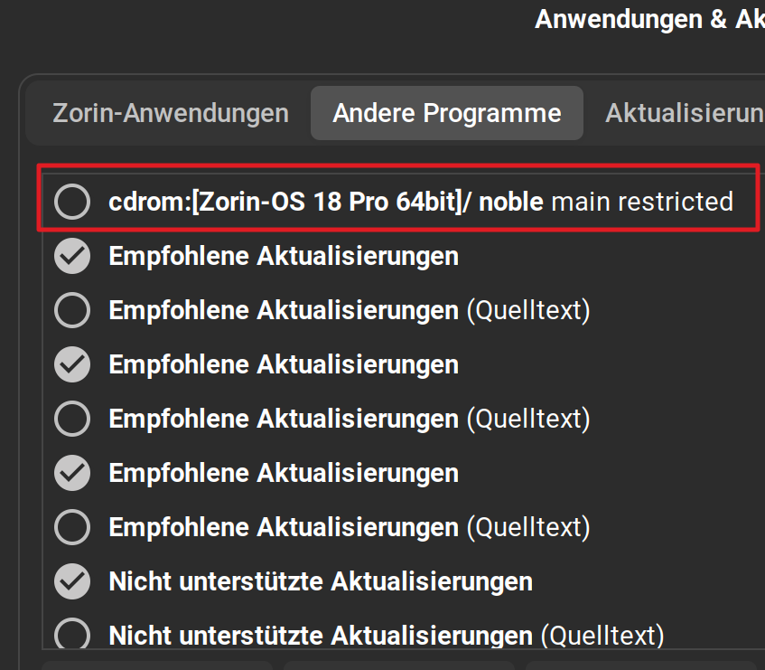Select the cdrom noble main restricted entry text
The width and height of the screenshot is (765, 670).
(x=420, y=202)
